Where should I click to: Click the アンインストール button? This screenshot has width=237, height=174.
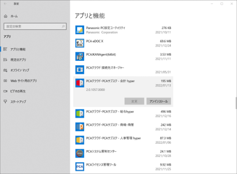click(x=159, y=101)
